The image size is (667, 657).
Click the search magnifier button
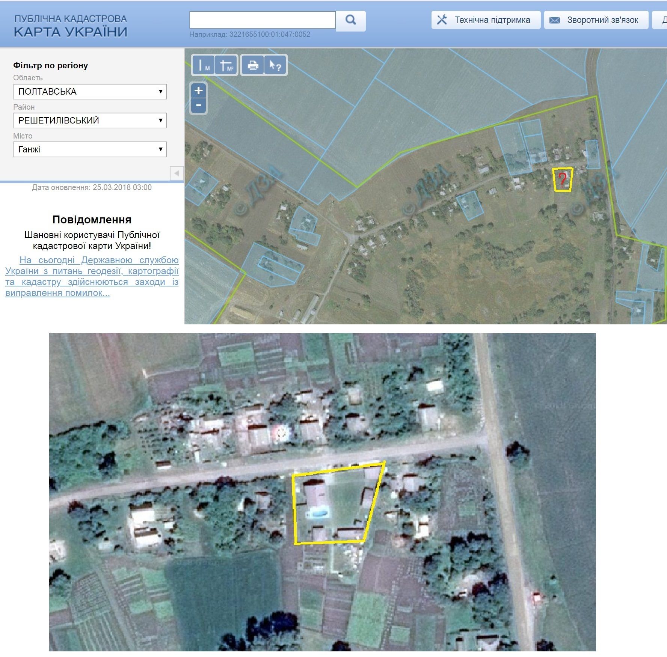[x=350, y=20]
